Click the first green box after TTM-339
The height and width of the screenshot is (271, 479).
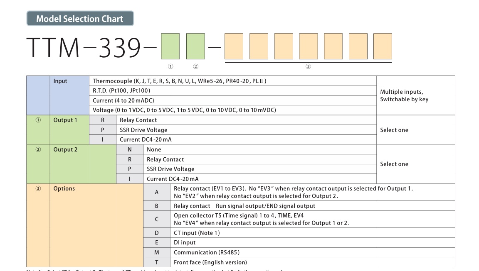click(x=170, y=46)
